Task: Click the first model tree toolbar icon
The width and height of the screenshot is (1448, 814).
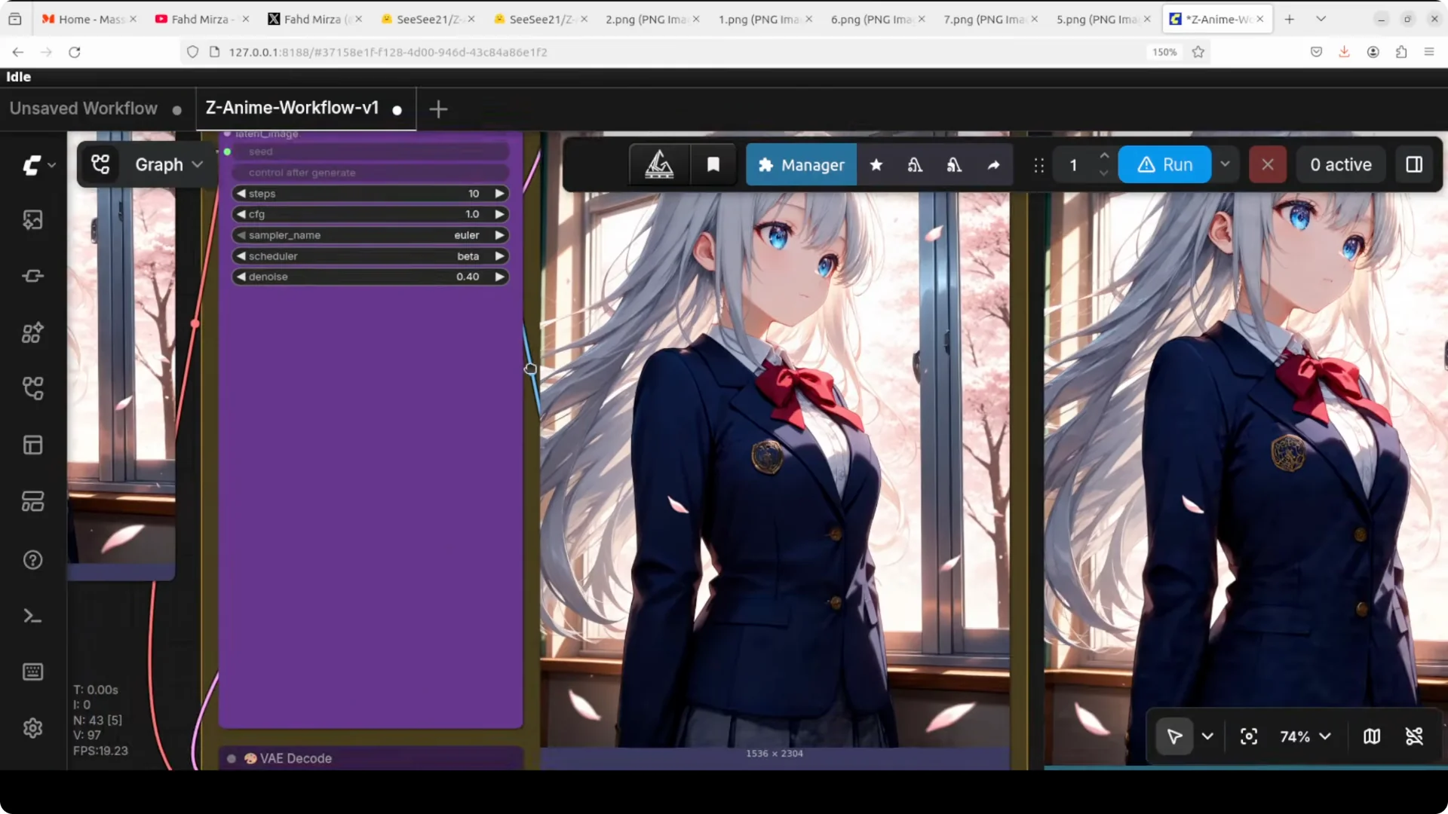Action: coord(915,164)
